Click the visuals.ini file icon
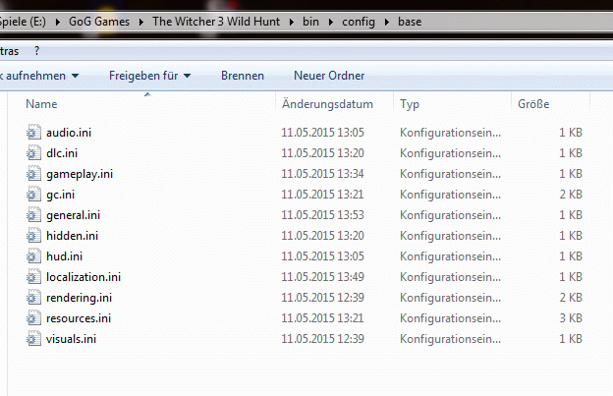 [33, 339]
